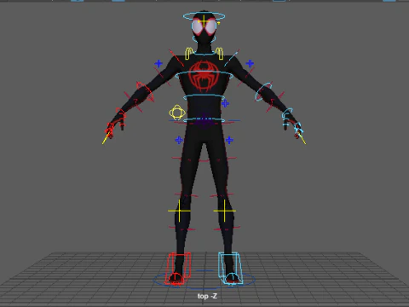The image size is (409, 307).
Task: Pick the cyan hip ring control
Action: point(204,120)
